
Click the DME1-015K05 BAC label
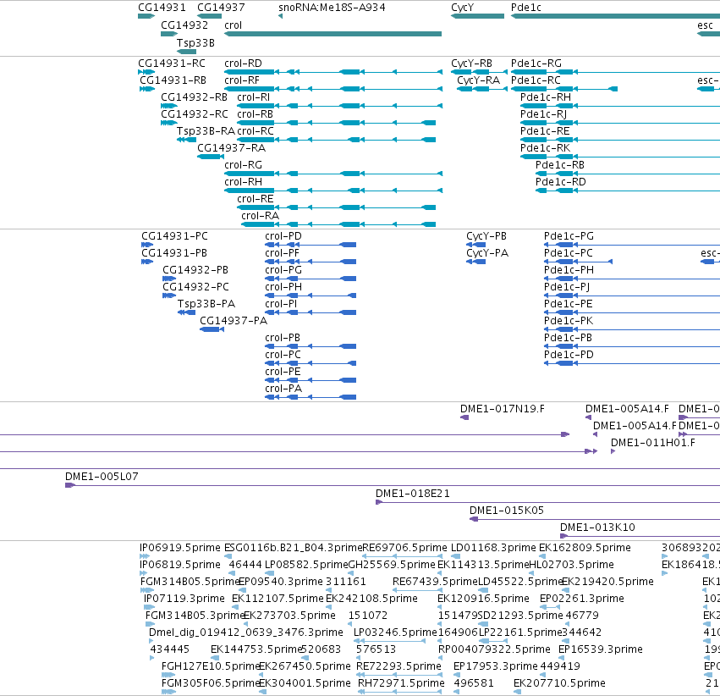pyautogui.click(x=507, y=511)
